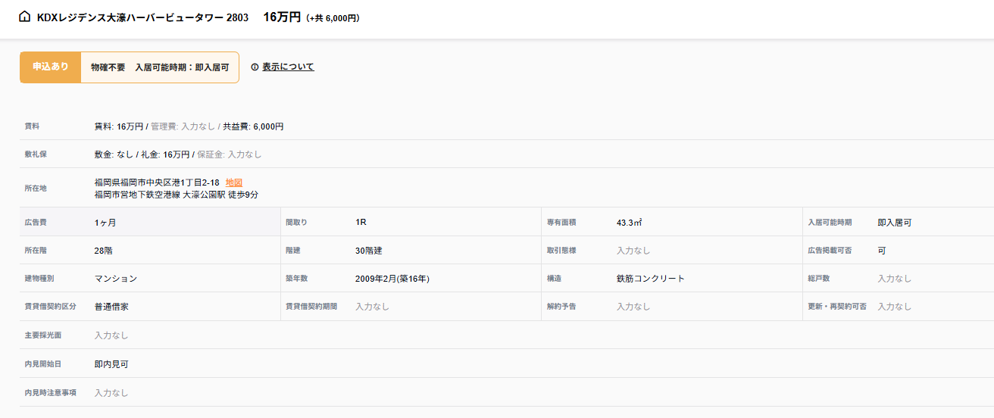Click the 16万円 price in the header

point(282,17)
